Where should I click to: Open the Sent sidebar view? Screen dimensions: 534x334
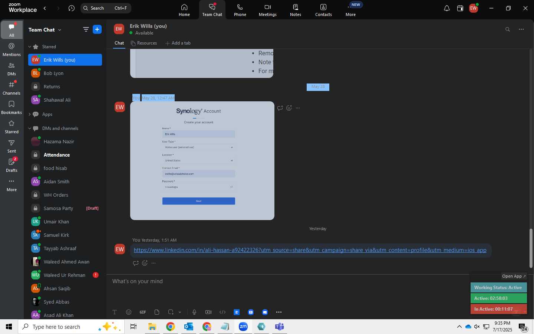click(11, 146)
